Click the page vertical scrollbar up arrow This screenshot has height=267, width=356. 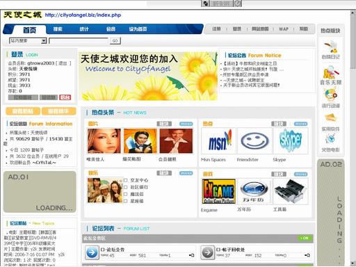point(353,13)
